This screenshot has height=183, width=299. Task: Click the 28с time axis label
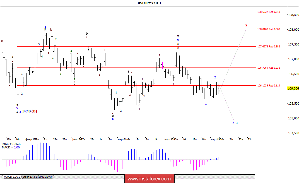coord(92,139)
